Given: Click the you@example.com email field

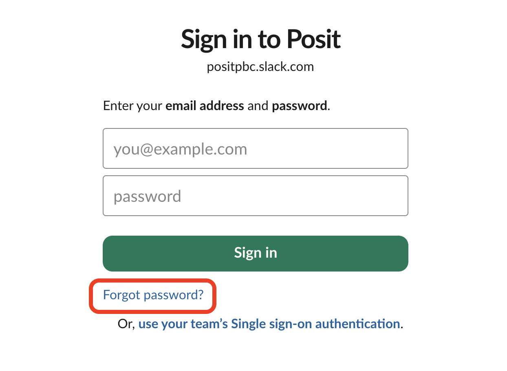Looking at the screenshot, I should point(255,149).
